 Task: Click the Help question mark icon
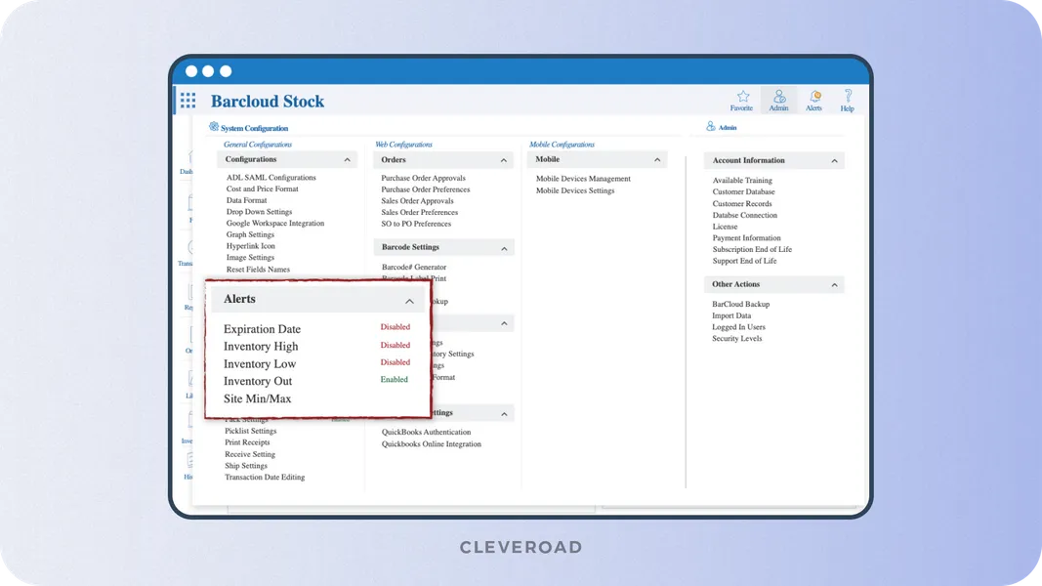tap(848, 97)
